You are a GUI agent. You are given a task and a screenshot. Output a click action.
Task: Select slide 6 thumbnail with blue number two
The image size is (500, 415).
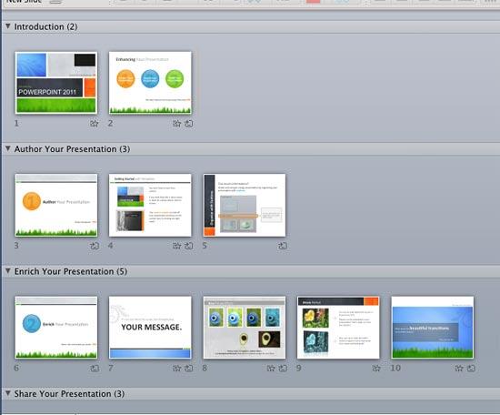tap(56, 328)
